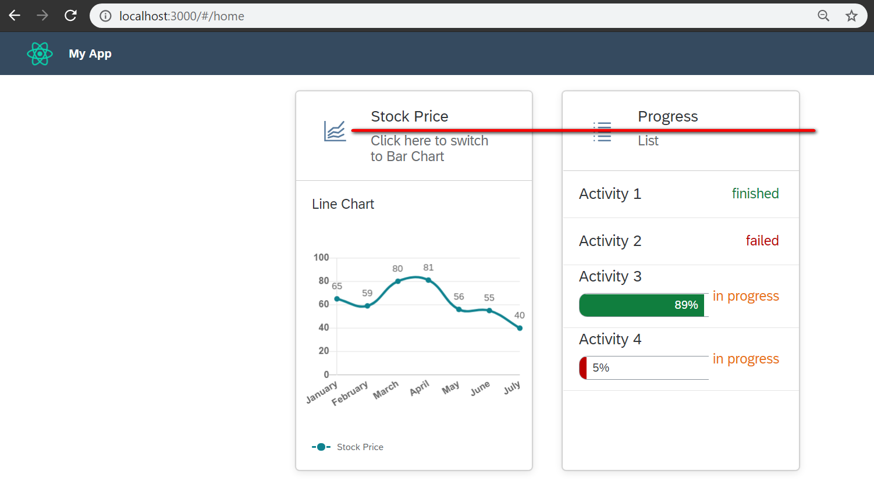874x492 pixels.
Task: Bookmark page with star icon
Action: (851, 16)
